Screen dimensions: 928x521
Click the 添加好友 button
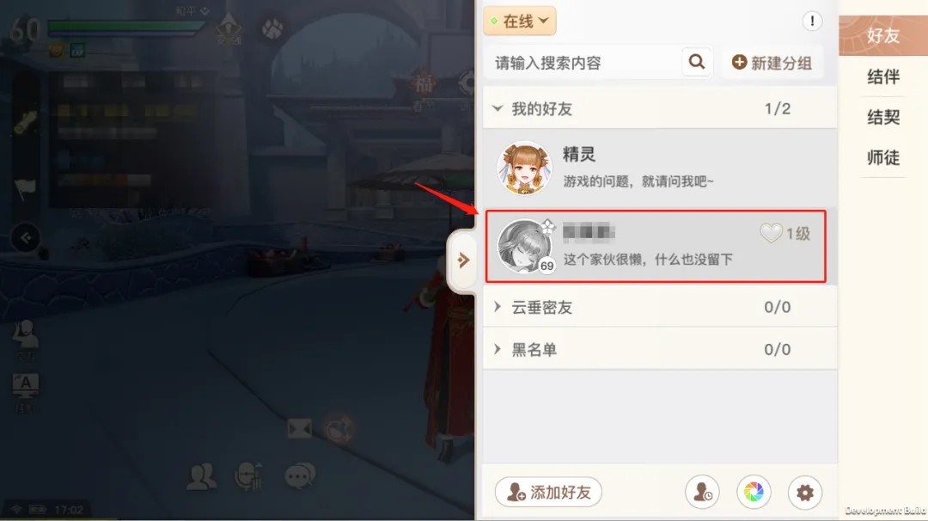click(x=548, y=492)
